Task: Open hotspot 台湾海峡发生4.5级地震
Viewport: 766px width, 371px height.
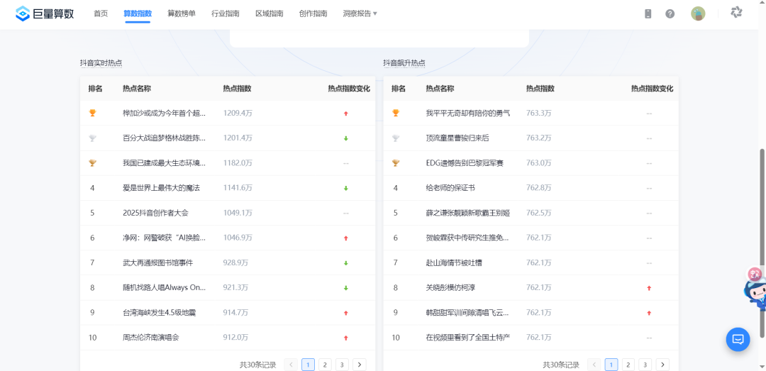Action: click(160, 313)
